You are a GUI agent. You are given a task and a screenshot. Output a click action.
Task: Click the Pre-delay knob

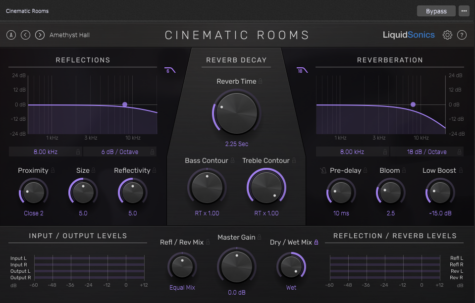pyautogui.click(x=341, y=193)
